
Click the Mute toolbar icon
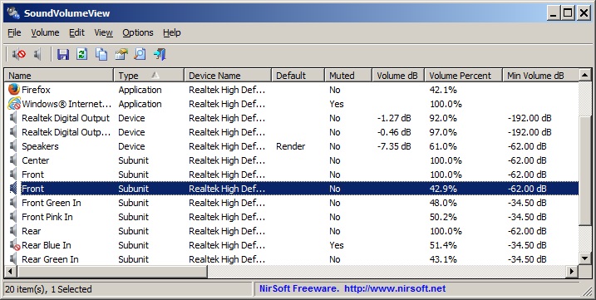18,54
